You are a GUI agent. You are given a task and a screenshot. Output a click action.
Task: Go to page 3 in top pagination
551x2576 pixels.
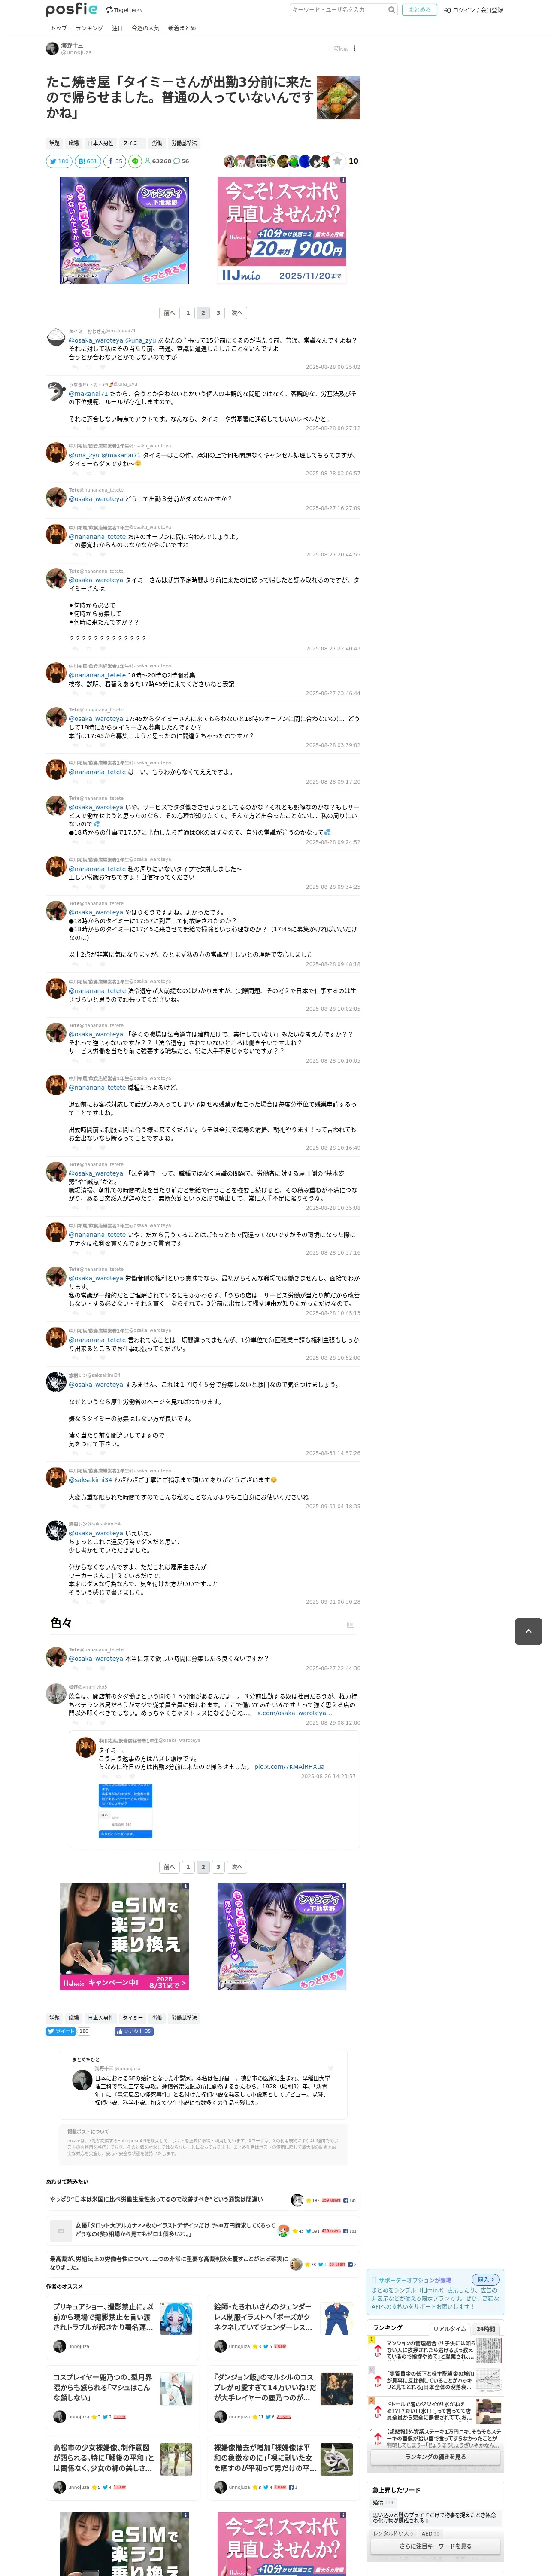tap(218, 313)
